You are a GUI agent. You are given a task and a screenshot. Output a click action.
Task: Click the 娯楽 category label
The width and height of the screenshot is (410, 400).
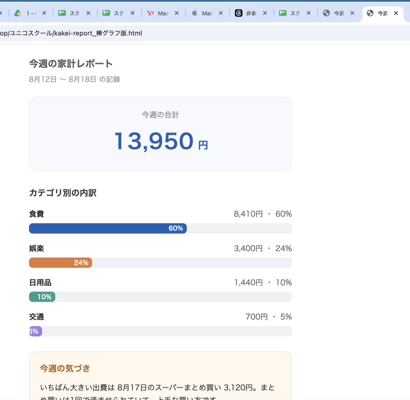(x=36, y=248)
